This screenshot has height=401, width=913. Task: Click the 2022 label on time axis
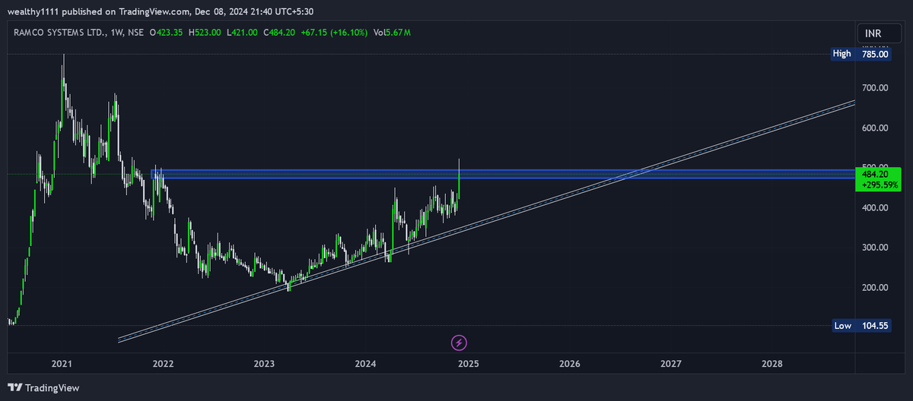[163, 365]
